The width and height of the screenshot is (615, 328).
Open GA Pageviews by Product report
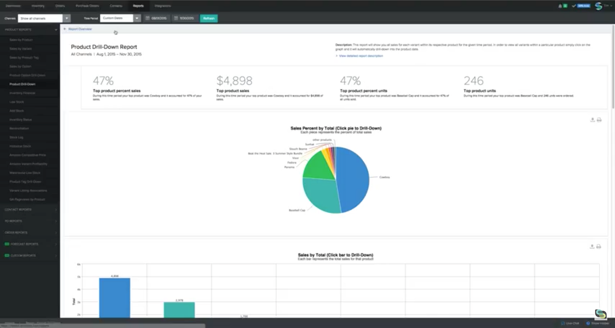[x=27, y=199]
